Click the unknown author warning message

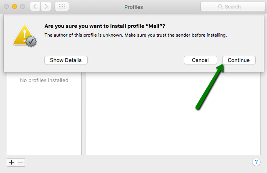136,35
